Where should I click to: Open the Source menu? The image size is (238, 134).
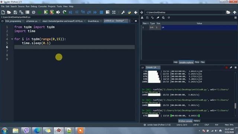[x=21, y=6]
